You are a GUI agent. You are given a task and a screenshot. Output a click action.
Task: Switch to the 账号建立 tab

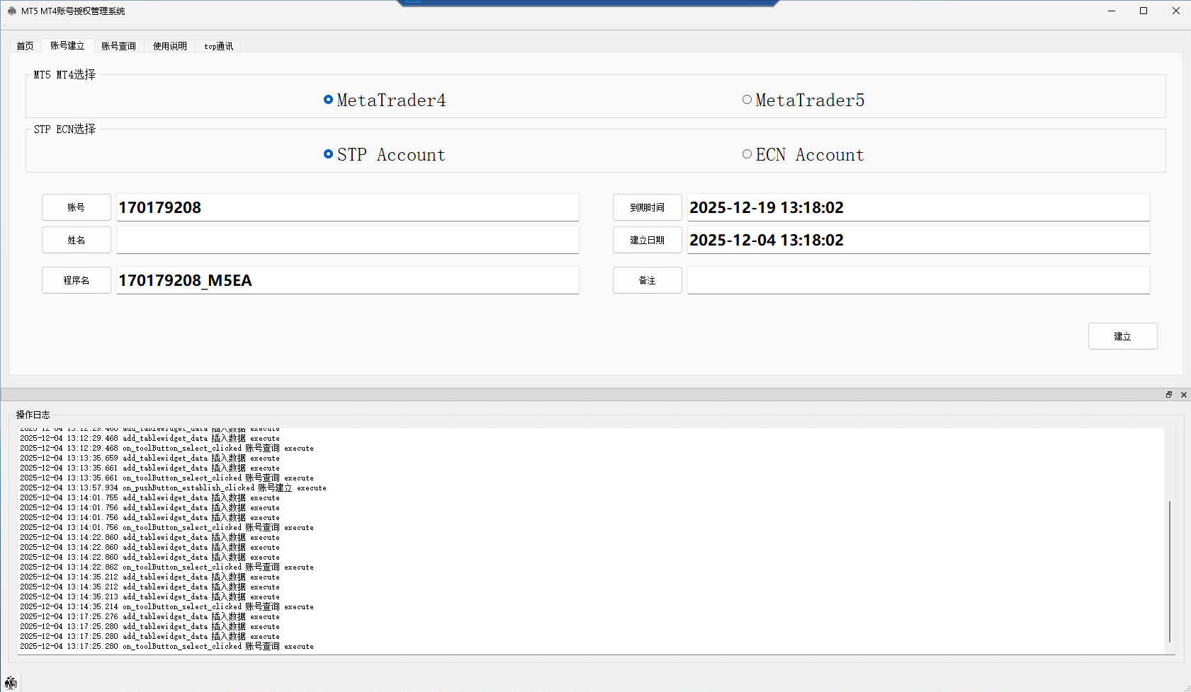[67, 45]
